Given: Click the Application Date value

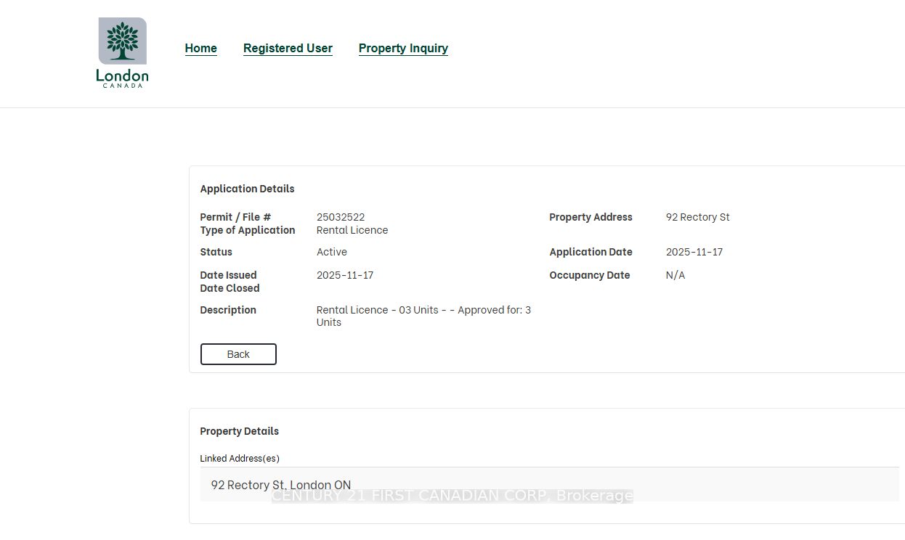Looking at the screenshot, I should pos(694,252).
